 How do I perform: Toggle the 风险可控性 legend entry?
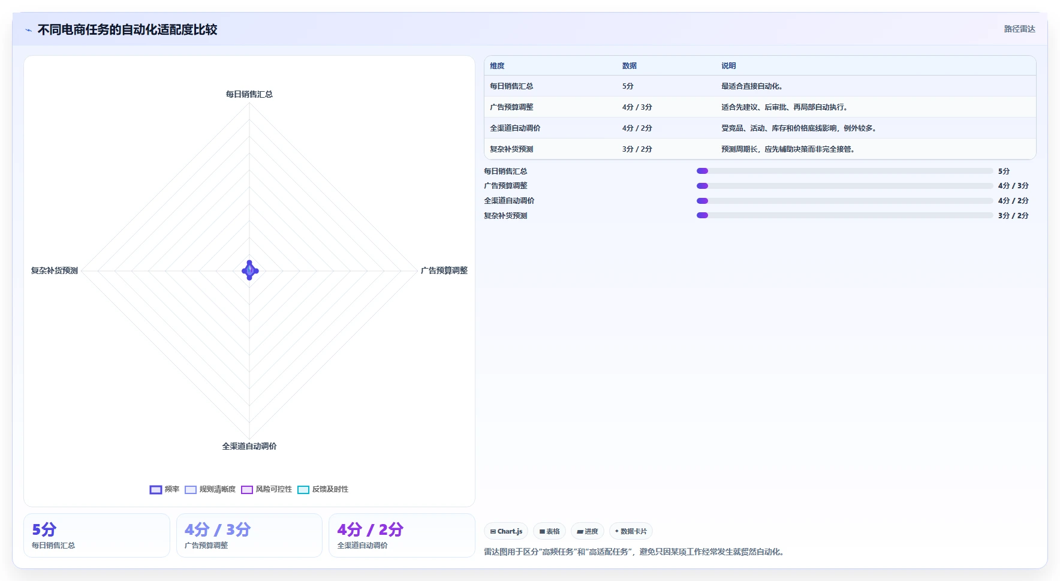[x=266, y=489]
